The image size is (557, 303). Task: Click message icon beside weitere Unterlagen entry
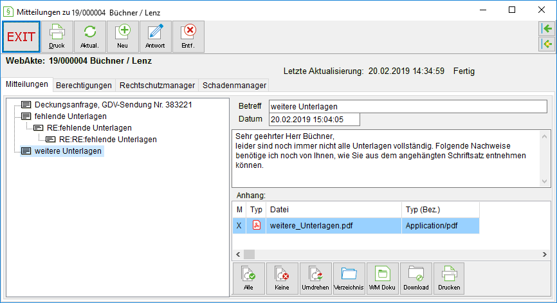pos(26,151)
